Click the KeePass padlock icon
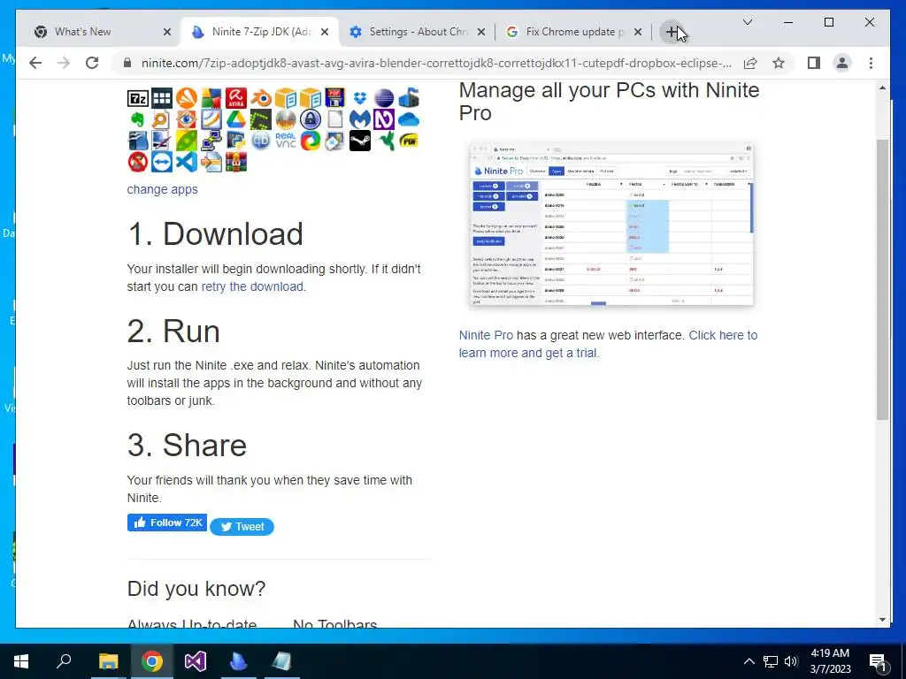 [311, 119]
